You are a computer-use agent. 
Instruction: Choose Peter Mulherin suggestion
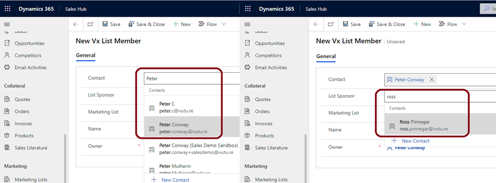coord(192,168)
